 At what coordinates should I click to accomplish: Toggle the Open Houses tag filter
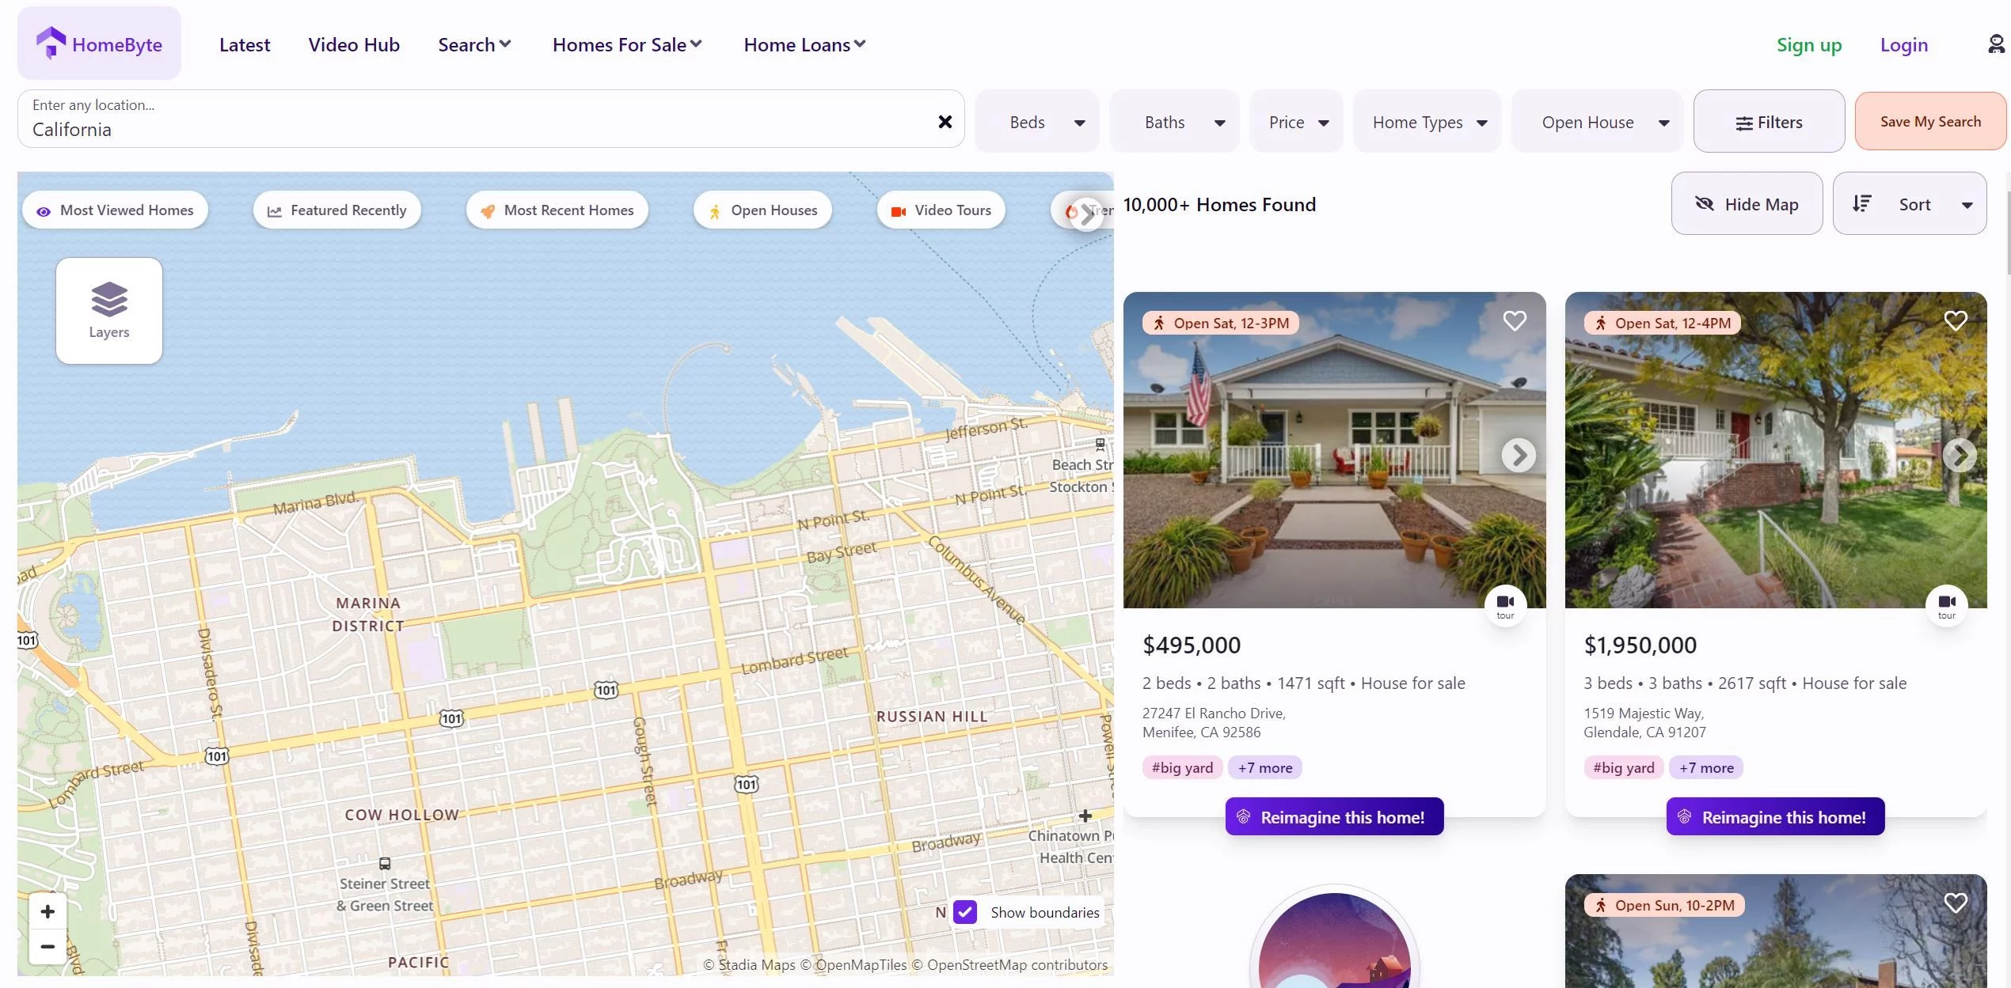[762, 210]
